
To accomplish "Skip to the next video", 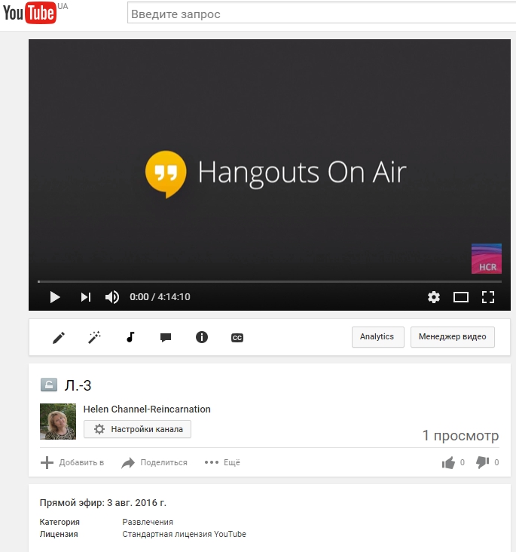I will (85, 297).
